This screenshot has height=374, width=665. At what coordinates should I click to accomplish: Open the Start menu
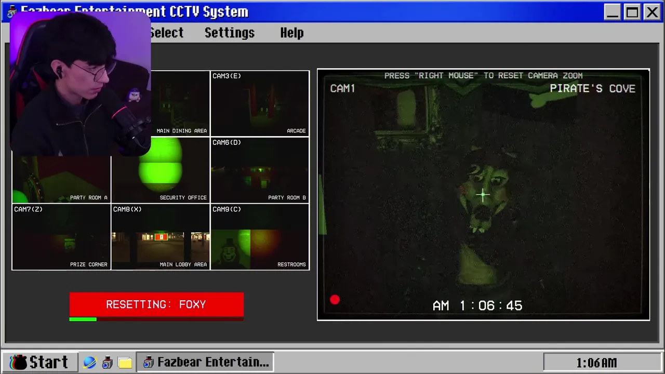[39, 362]
